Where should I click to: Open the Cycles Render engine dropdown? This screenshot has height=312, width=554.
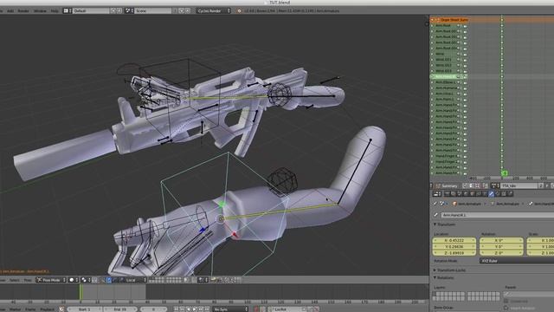click(214, 11)
